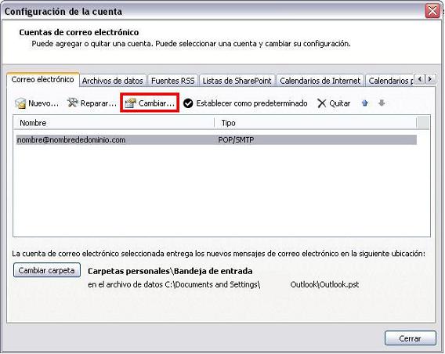The height and width of the screenshot is (354, 445).
Task: Sort accounts by the Tipo column header
Action: pos(316,123)
